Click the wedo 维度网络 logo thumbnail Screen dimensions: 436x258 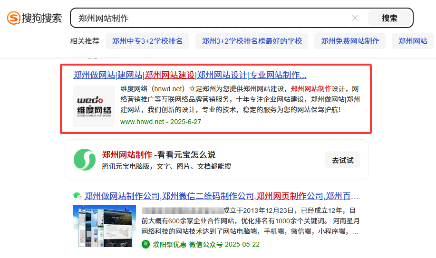[x=94, y=106]
